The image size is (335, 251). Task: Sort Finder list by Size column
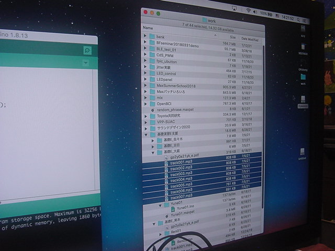(x=233, y=37)
